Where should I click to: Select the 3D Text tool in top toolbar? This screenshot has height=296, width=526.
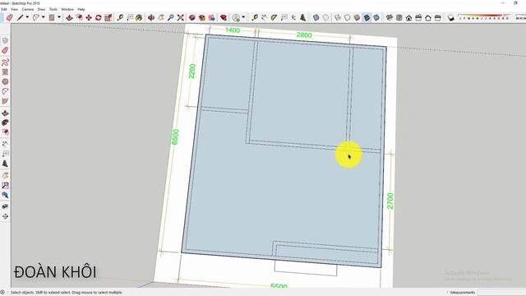coord(303,17)
